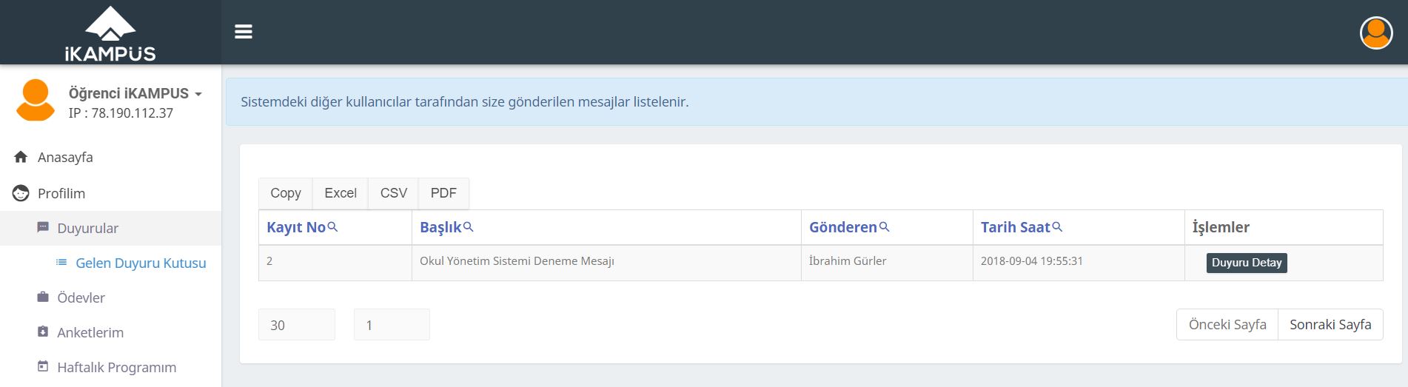Click the face icon next to Profilim
This screenshot has width=1408, height=387.
pyautogui.click(x=21, y=193)
